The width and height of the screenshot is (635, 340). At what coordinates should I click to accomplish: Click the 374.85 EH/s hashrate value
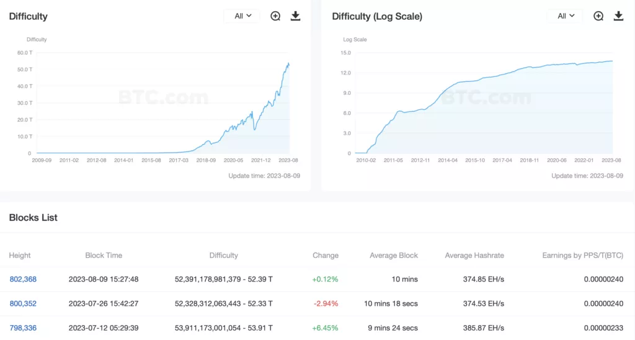(x=484, y=279)
